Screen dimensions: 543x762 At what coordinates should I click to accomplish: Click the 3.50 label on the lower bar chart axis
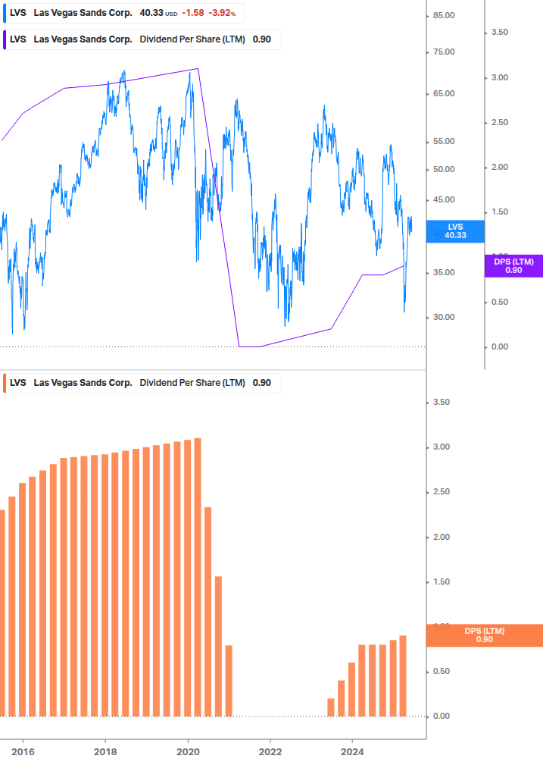[441, 403]
